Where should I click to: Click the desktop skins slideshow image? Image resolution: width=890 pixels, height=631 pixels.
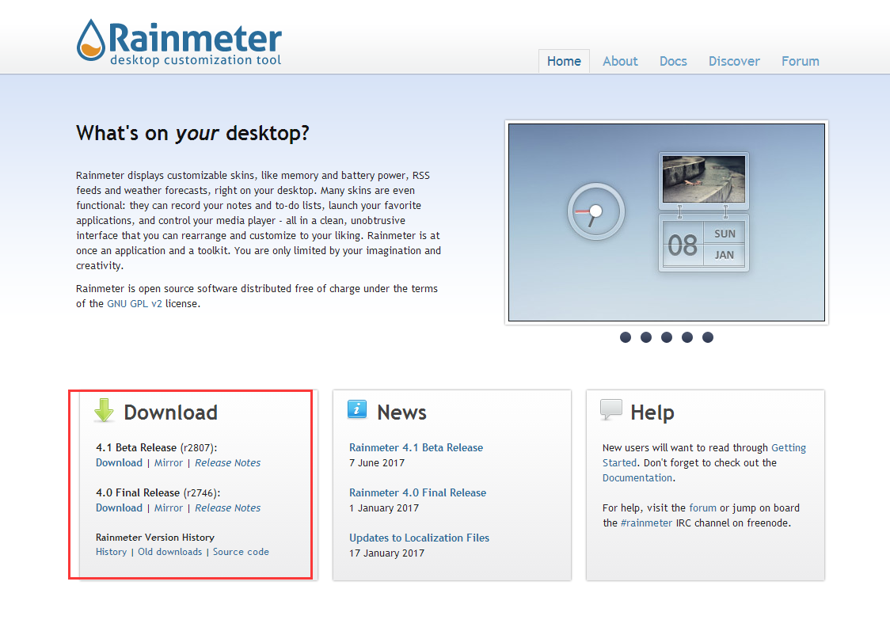pos(667,222)
